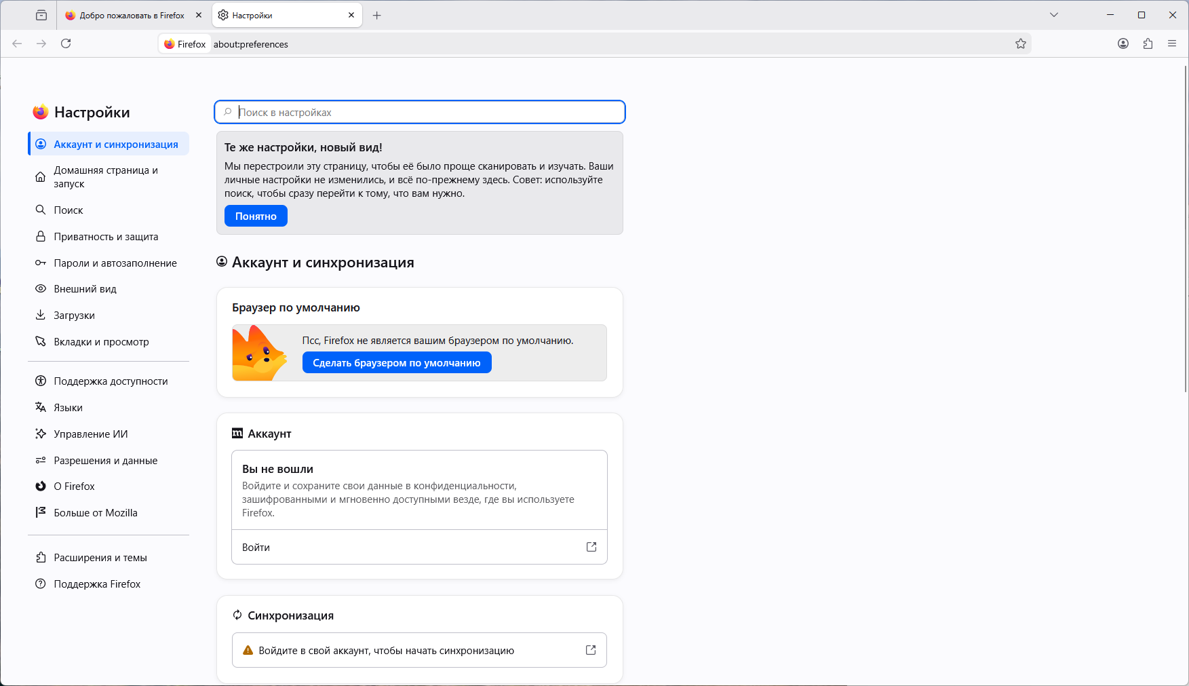The image size is (1189, 686).
Task: Bookmark this page with the star icon
Action: point(1021,44)
